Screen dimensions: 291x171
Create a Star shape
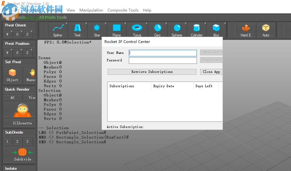tap(97, 30)
